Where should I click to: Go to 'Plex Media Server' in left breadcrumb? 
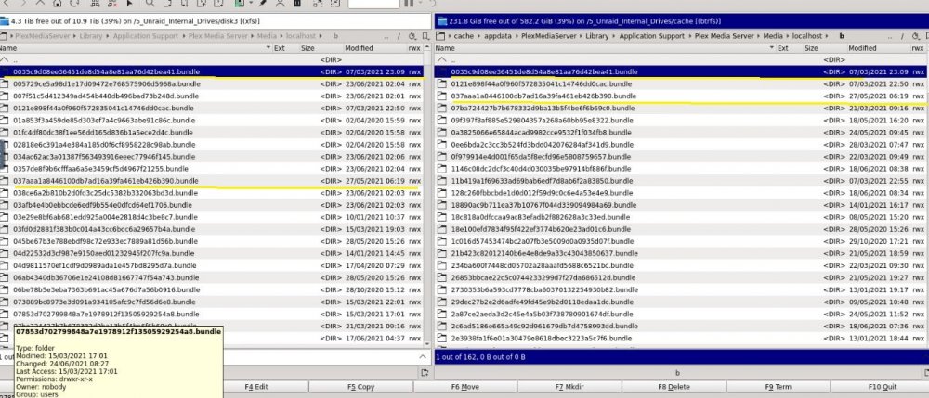pyautogui.click(x=217, y=36)
